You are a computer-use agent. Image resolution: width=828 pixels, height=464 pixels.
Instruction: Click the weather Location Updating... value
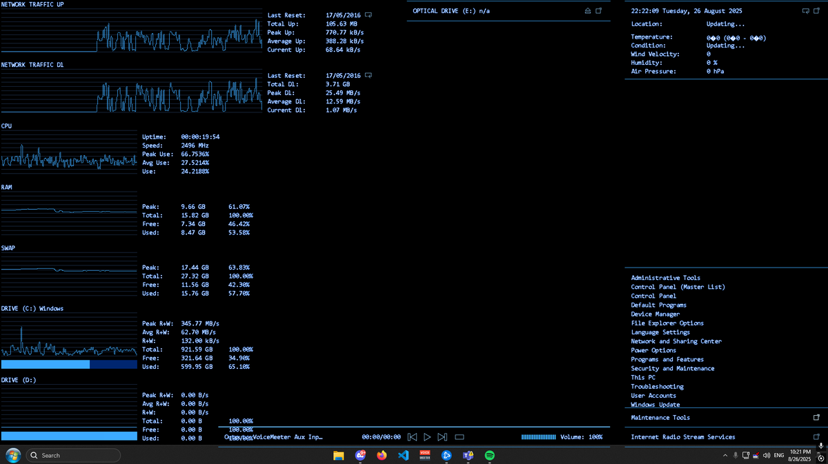pos(725,24)
